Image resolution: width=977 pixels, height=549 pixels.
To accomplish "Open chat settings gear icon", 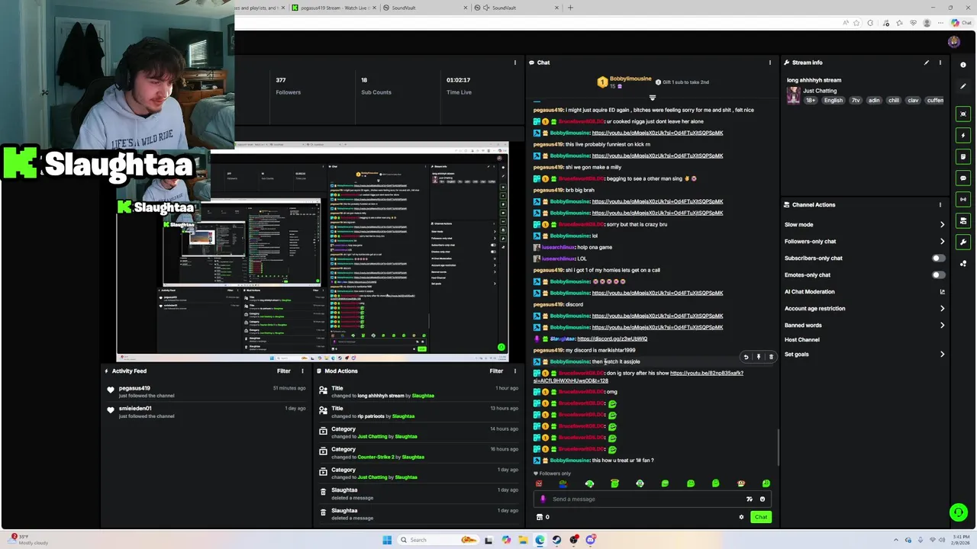I will 741,517.
